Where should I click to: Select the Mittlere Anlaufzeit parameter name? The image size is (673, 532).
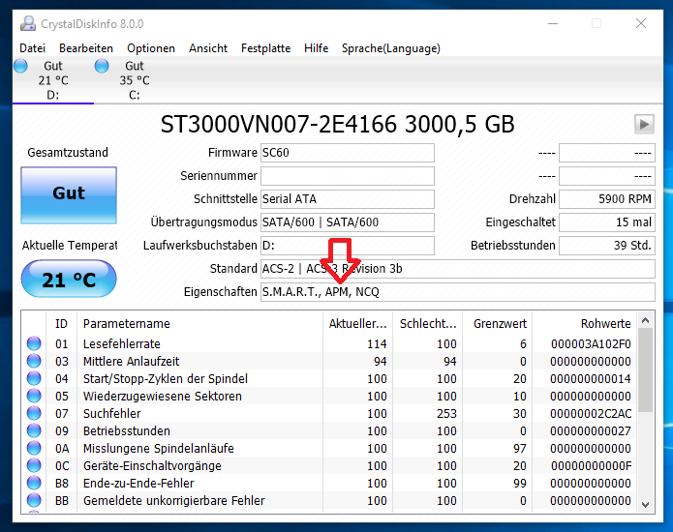(132, 362)
